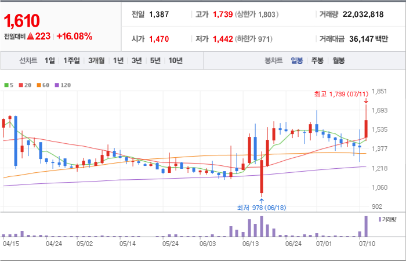Screen dimensions: 406x261
Task: Switch to the 5년 chart range
Action: [155, 60]
